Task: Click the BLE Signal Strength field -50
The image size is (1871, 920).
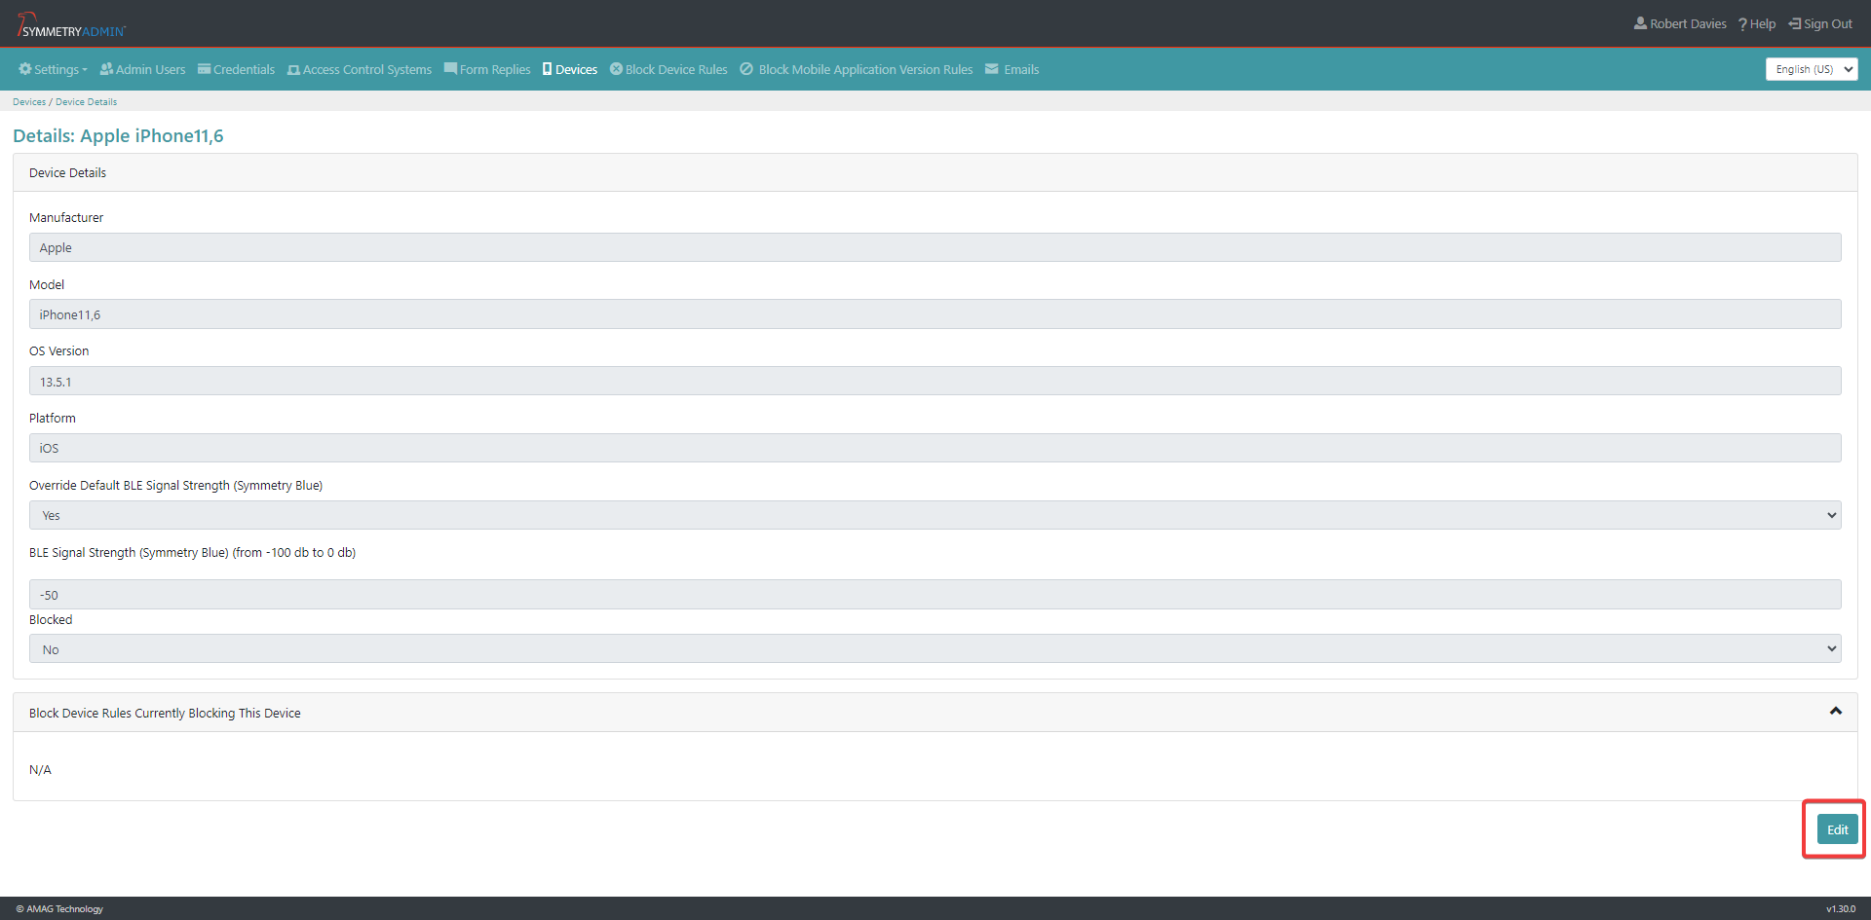Action: [935, 595]
